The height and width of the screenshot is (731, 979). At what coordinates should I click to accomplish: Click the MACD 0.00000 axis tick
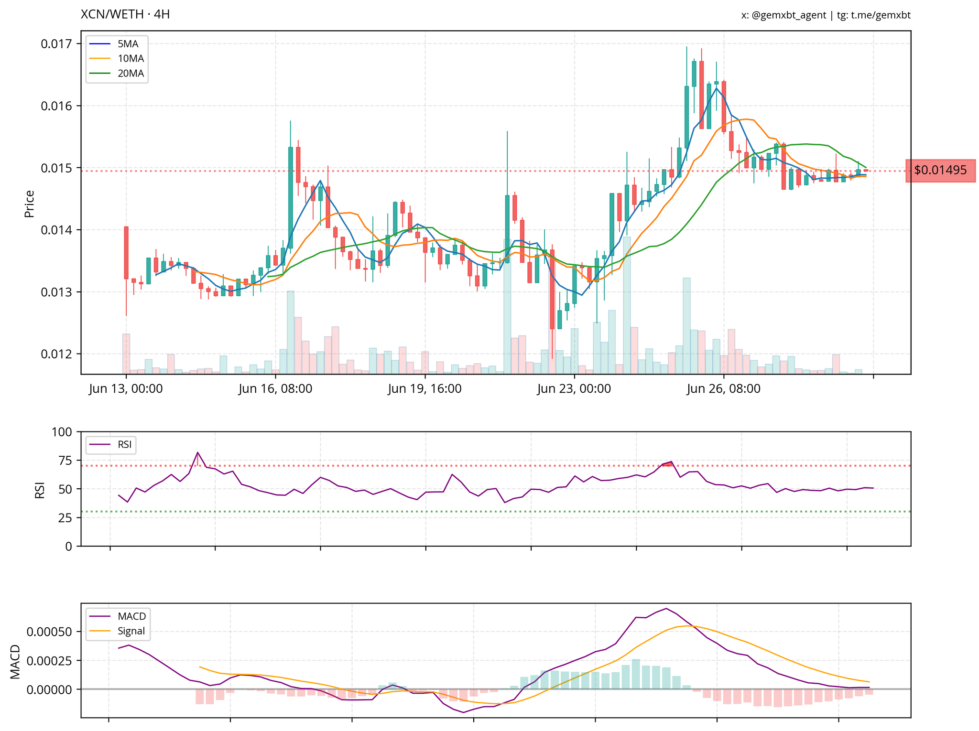(x=49, y=689)
